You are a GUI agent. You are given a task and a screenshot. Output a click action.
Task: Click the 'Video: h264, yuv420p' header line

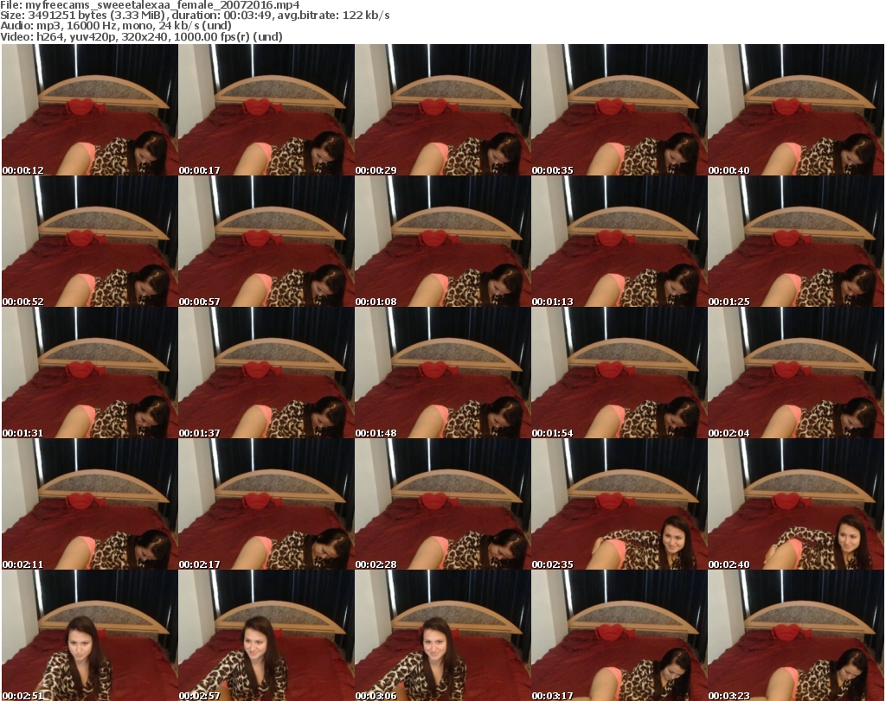pos(141,36)
